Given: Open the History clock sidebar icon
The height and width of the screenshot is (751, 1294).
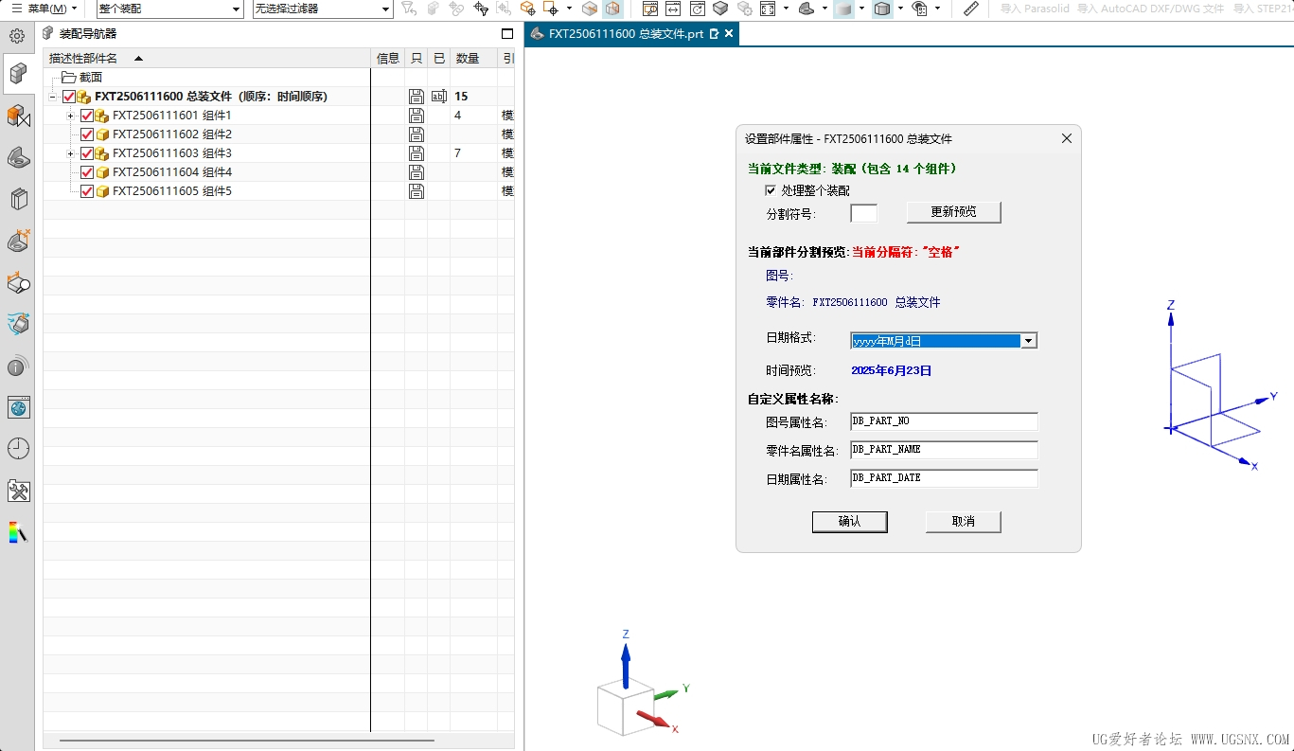Looking at the screenshot, I should 18,449.
